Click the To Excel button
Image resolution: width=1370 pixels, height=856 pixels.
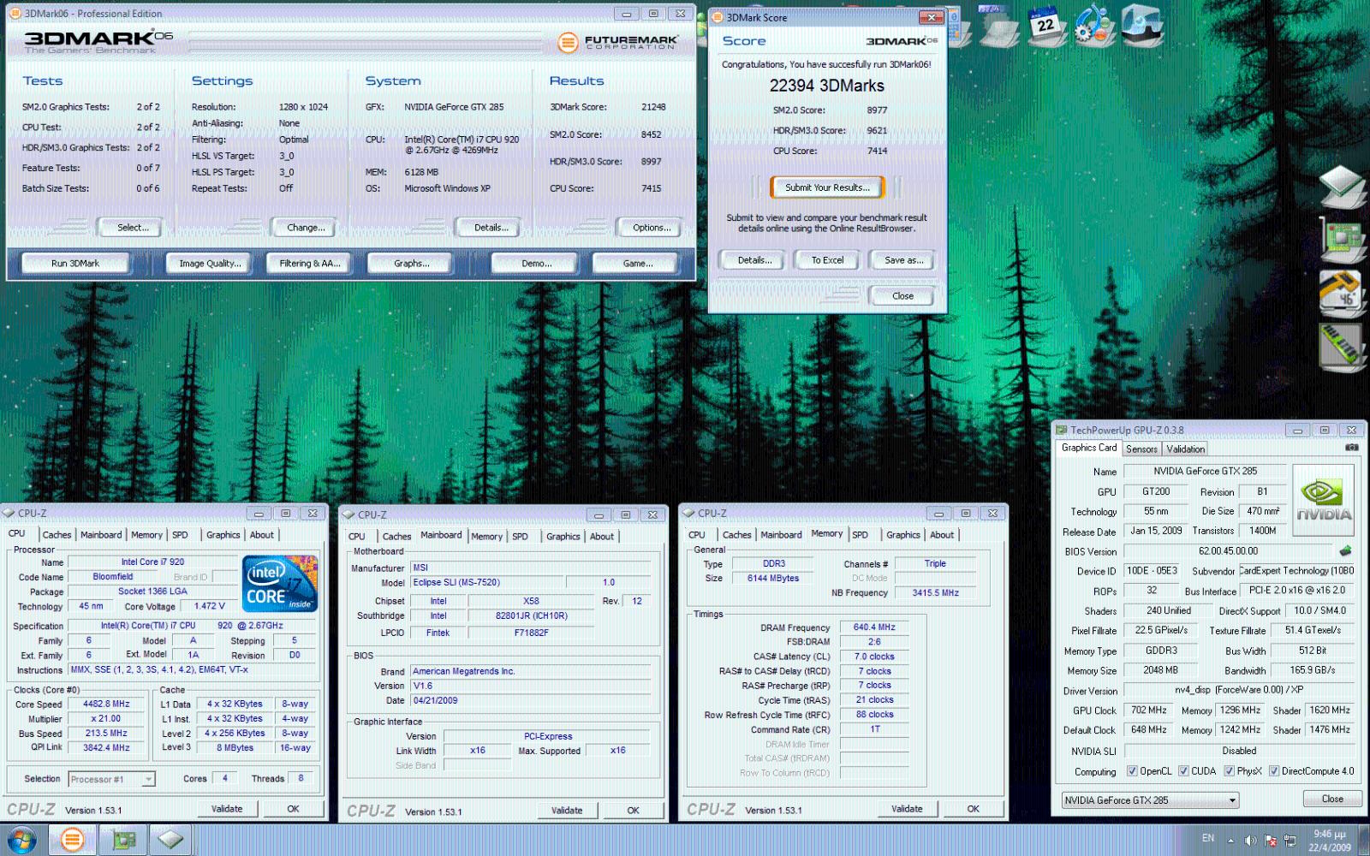click(x=827, y=260)
